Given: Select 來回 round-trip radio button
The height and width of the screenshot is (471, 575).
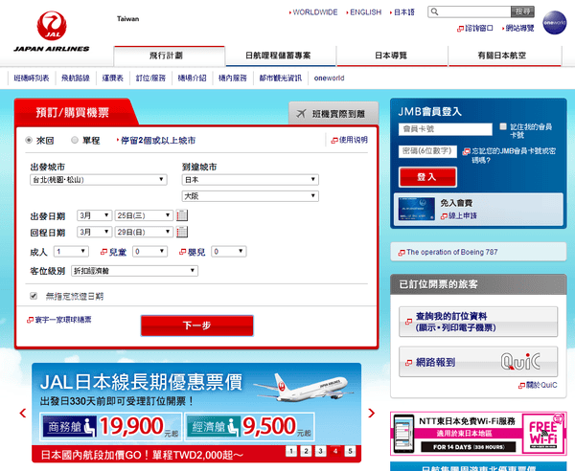Looking at the screenshot, I should 29,140.
